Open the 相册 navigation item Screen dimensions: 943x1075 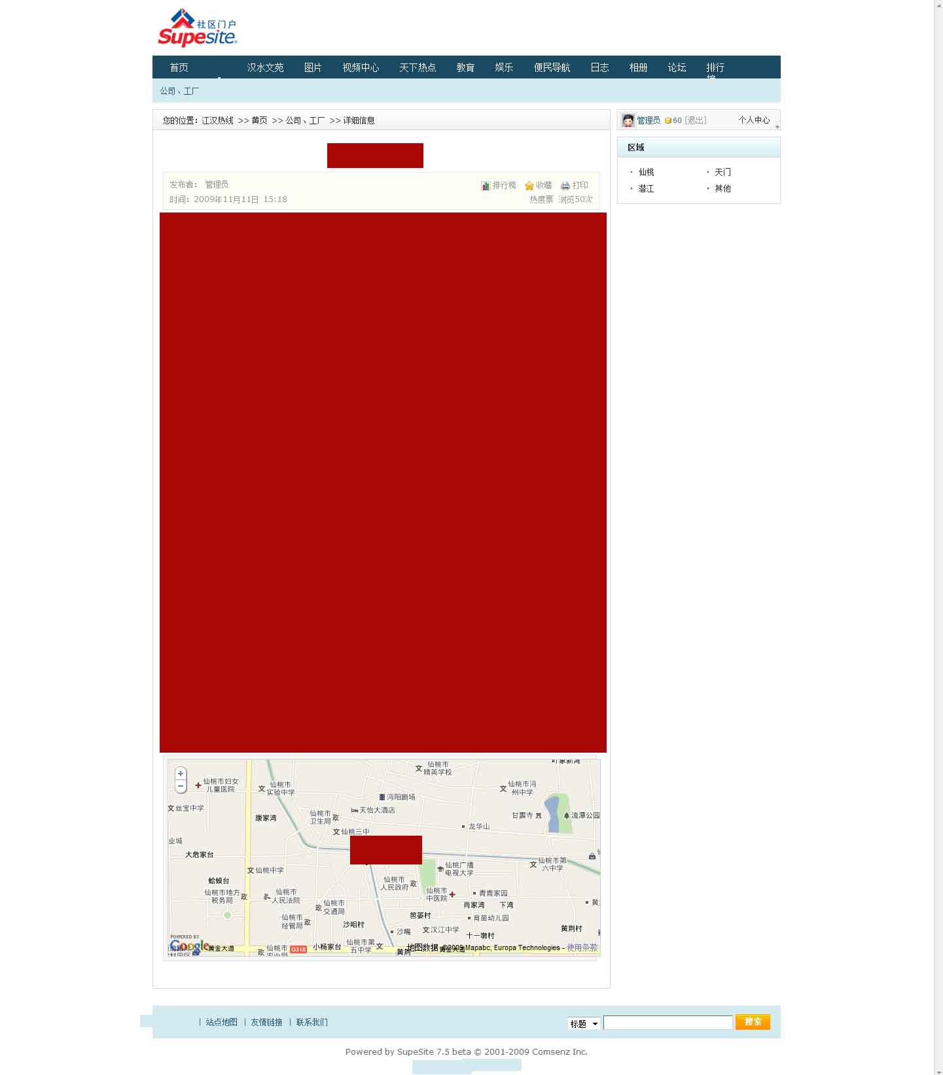click(x=638, y=67)
